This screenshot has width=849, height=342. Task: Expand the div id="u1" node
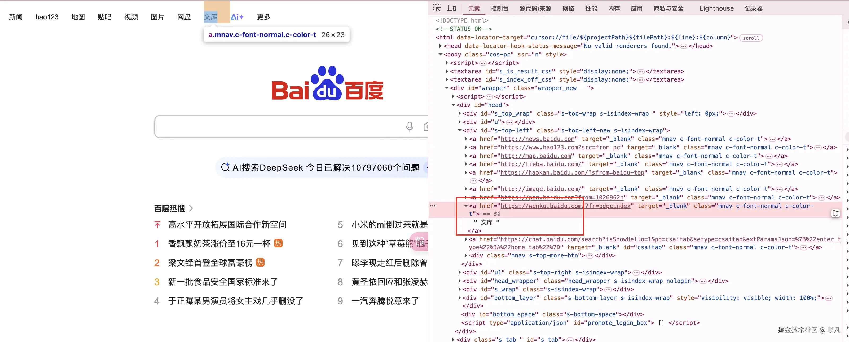click(459, 273)
